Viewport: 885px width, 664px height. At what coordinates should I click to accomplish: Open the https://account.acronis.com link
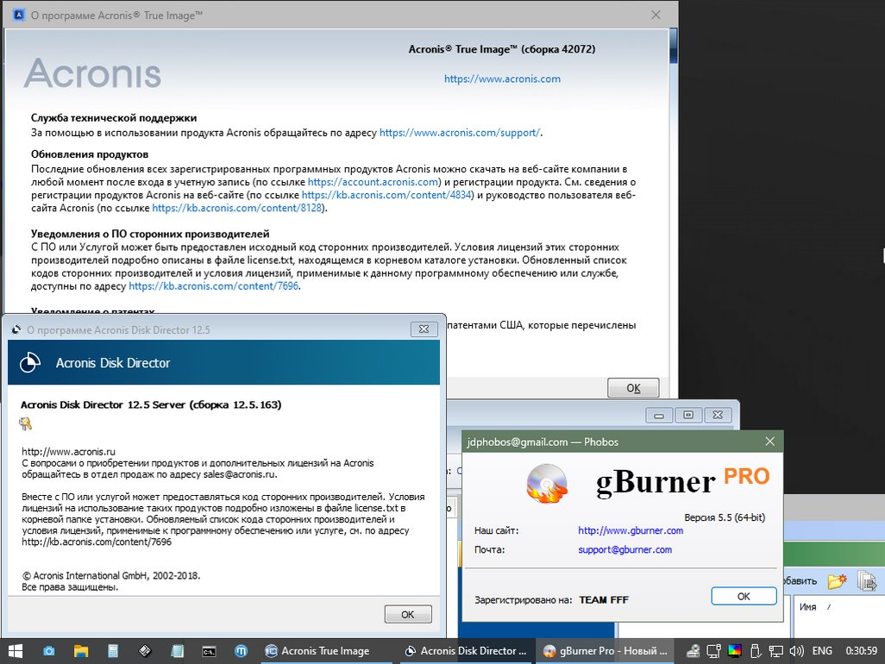click(373, 182)
